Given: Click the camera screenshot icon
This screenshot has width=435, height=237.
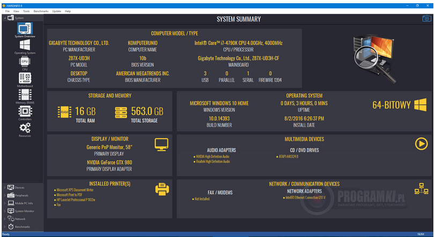Looking at the screenshot, I should (x=426, y=19).
